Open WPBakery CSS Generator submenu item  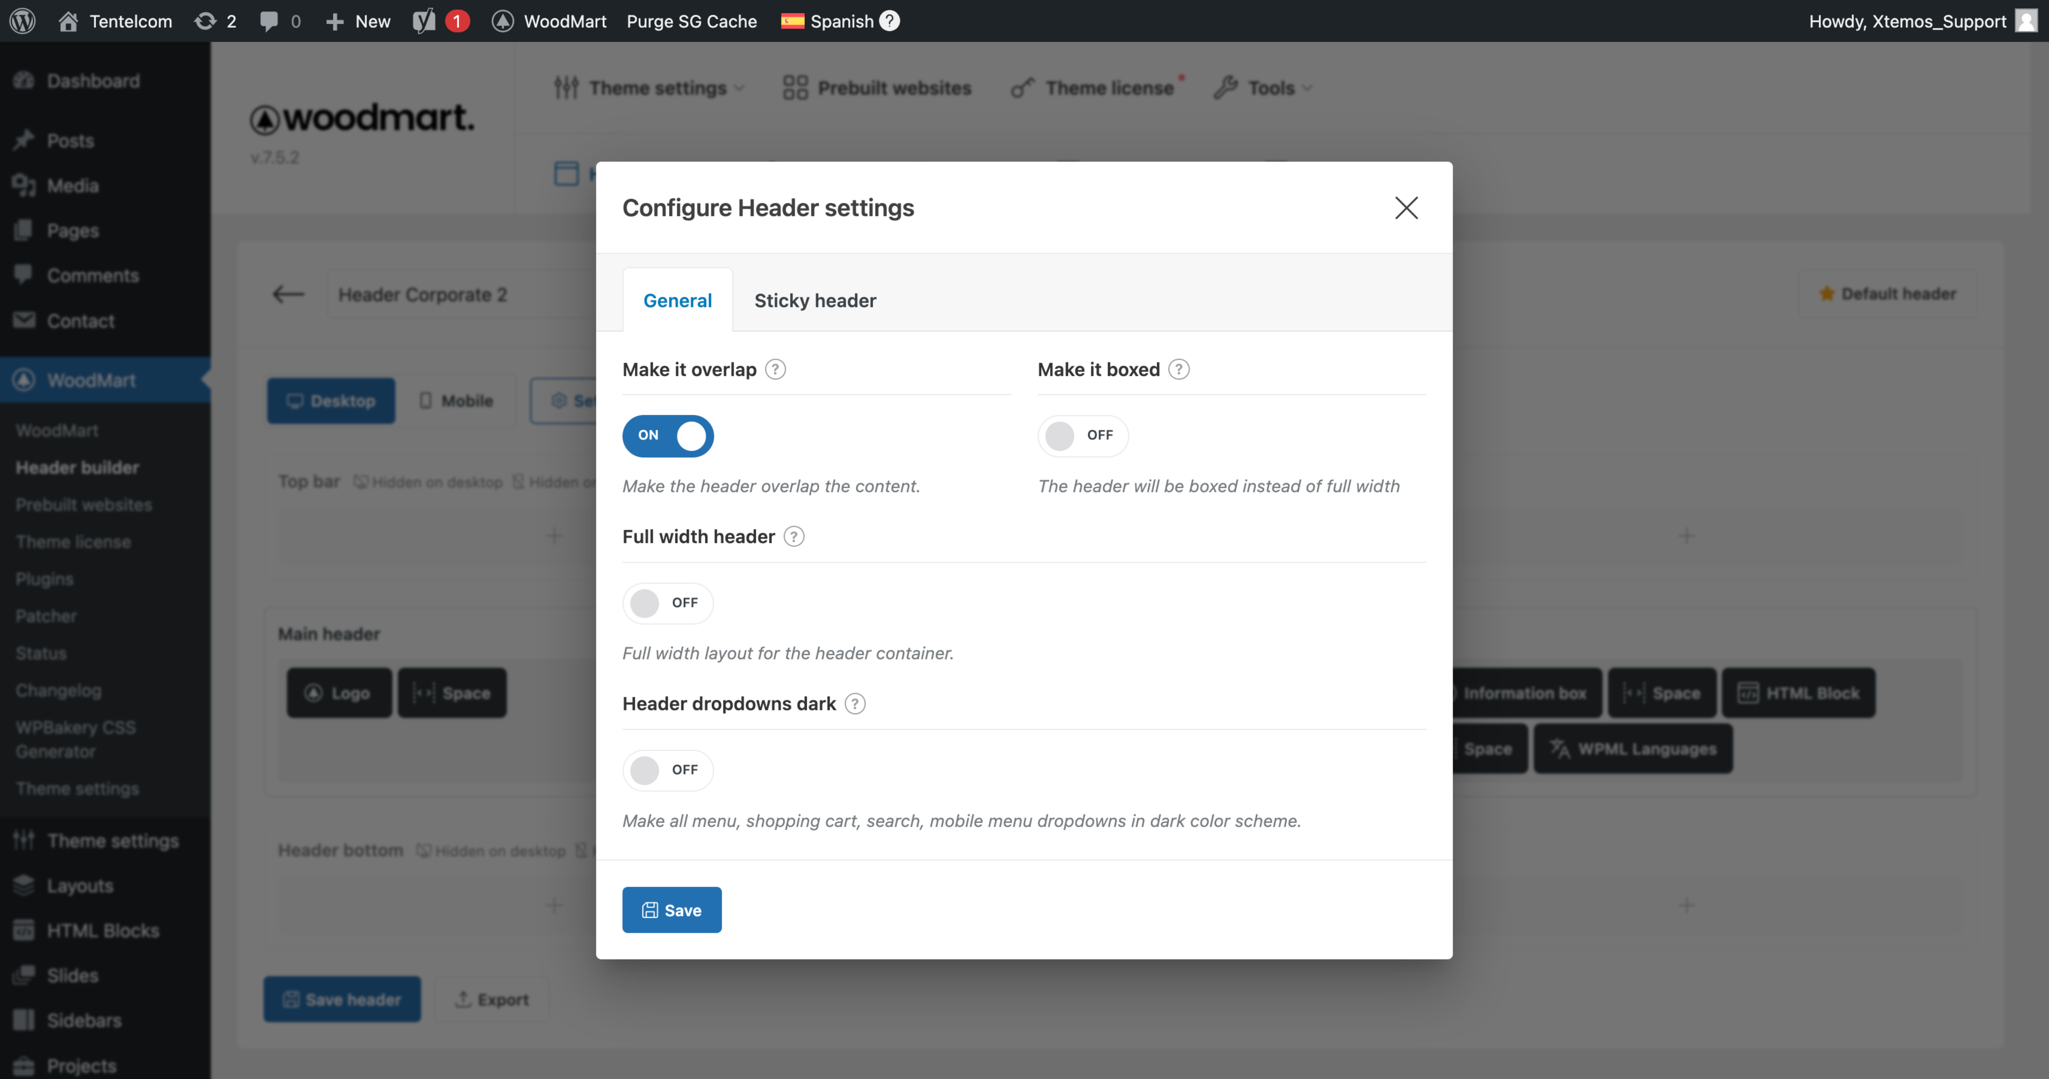pos(75,740)
